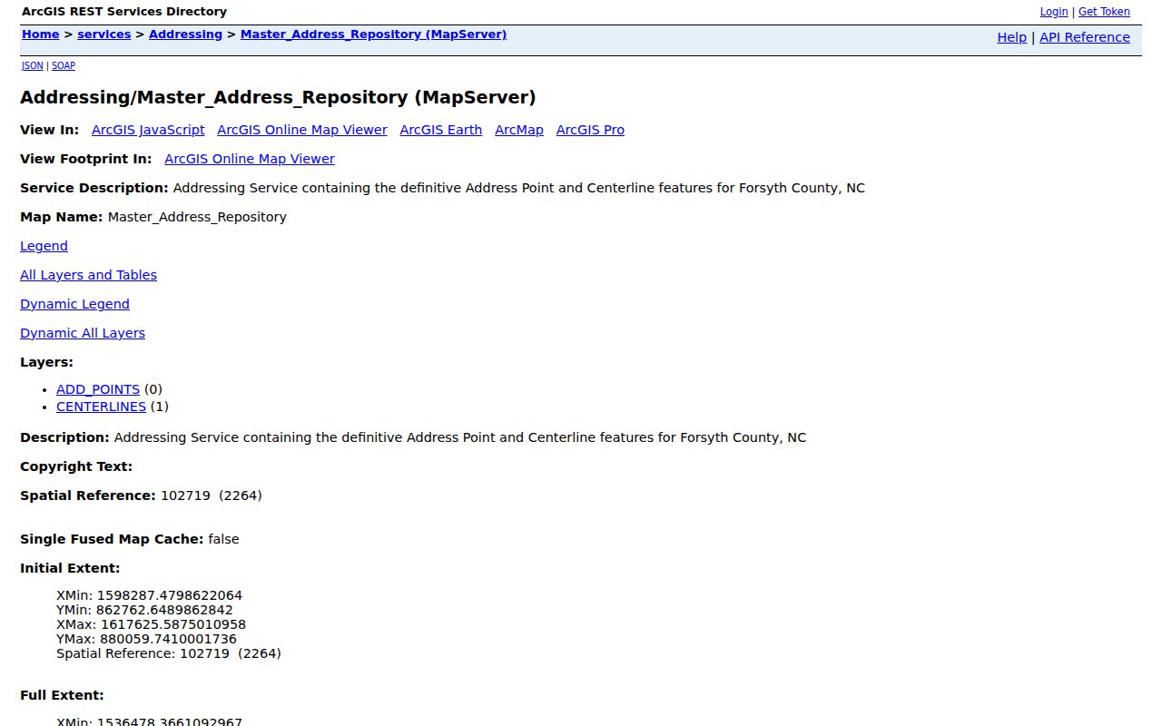Open service in ArcGIS Pro
This screenshot has width=1162, height=726.
[590, 130]
